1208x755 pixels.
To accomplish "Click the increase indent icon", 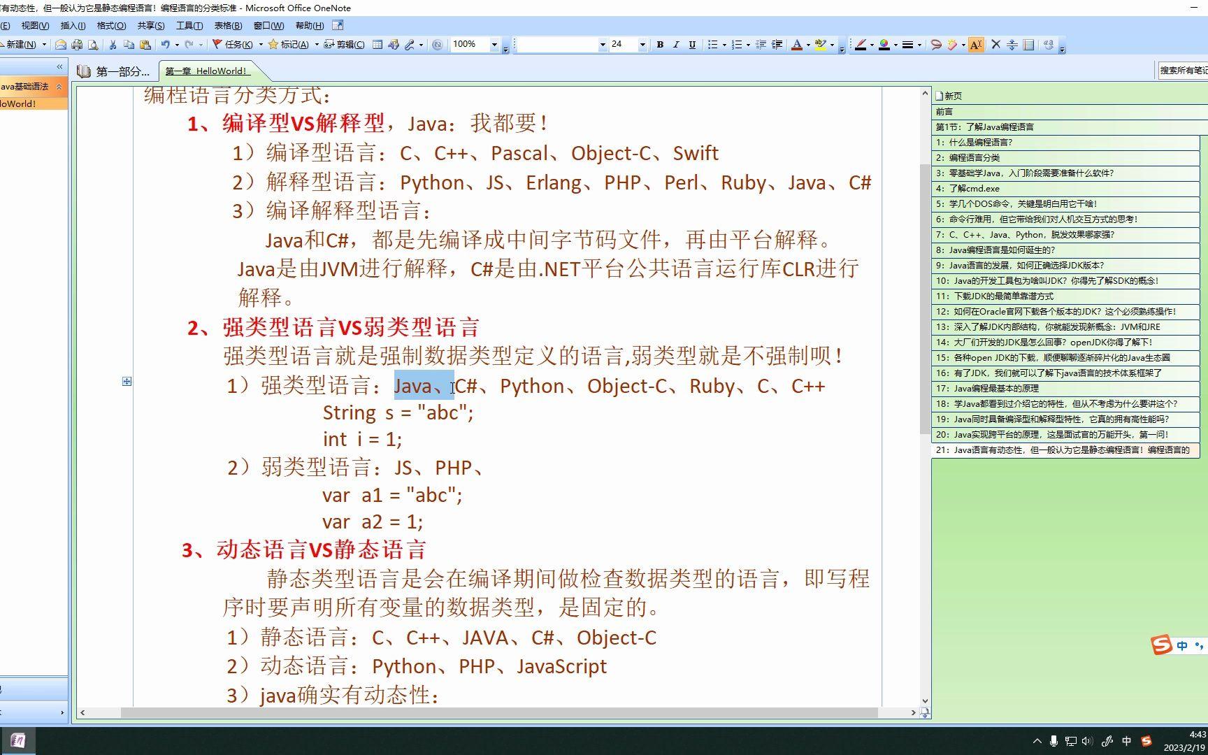I will [x=777, y=45].
